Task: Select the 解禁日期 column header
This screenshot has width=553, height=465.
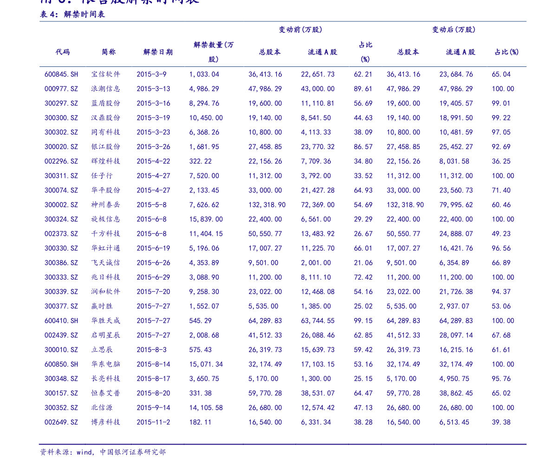Action: point(158,52)
